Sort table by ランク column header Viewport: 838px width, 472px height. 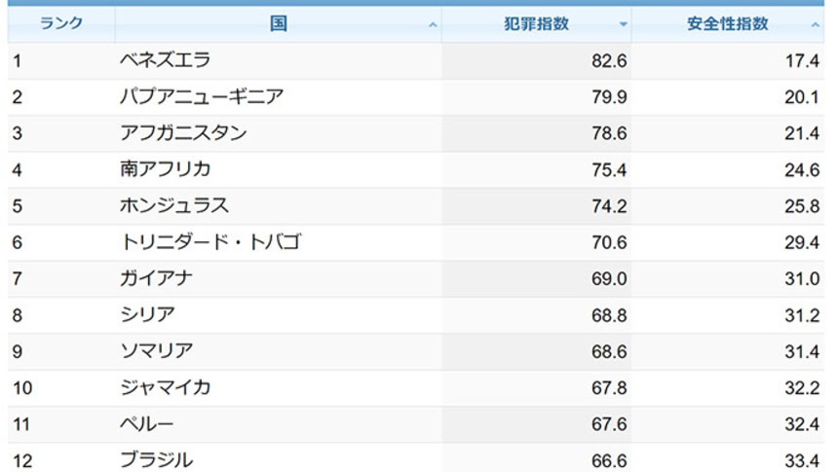(x=60, y=24)
